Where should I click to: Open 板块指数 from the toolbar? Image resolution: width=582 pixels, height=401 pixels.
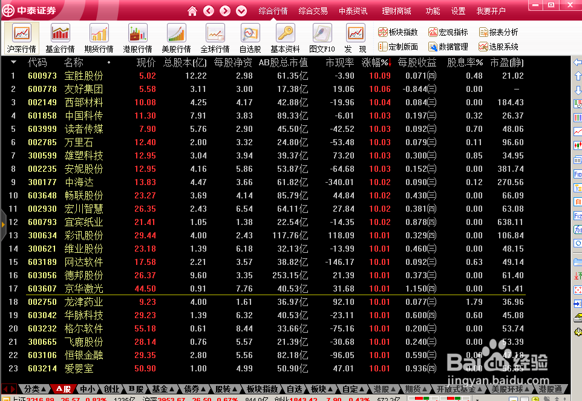click(x=398, y=32)
